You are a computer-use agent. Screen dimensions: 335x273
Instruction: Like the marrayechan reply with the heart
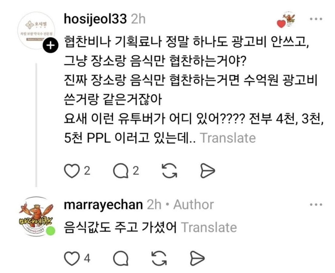72,259
